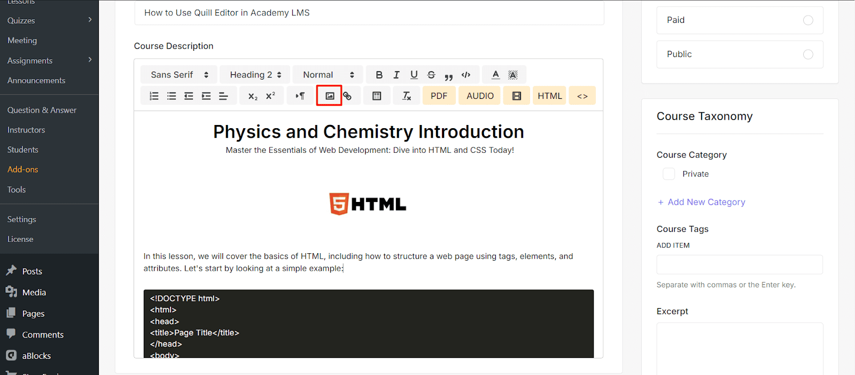Viewport: 855px width, 375px height.
Task: Apply subscript formatting
Action: (253, 96)
